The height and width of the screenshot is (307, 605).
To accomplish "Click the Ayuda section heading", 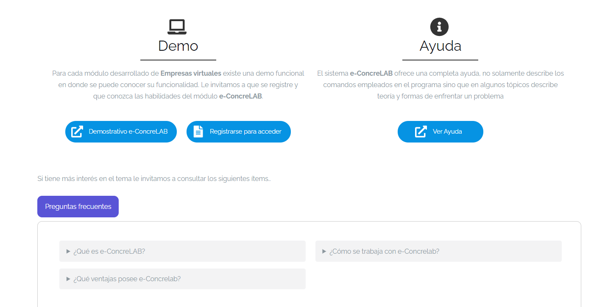I will coord(440,46).
